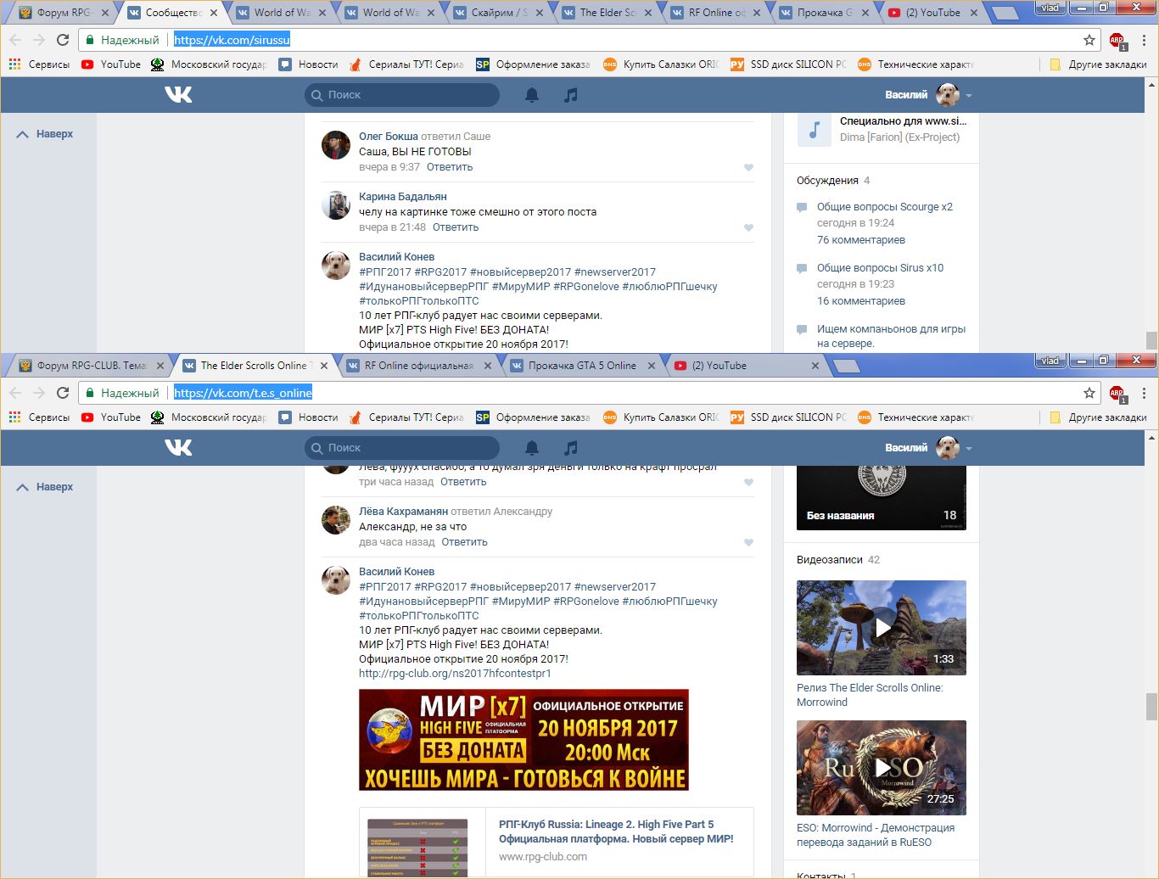This screenshot has width=1159, height=879.
Task: Reply to Карина Бадальян's comment via Ответить
Action: [x=456, y=227]
